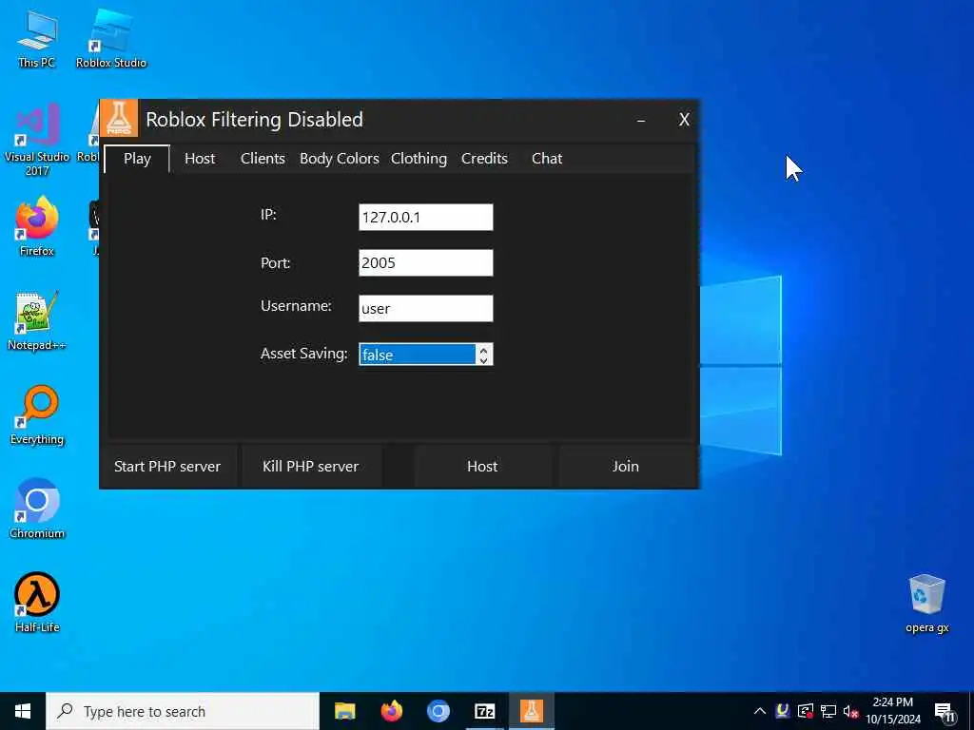Open the notification center icon
974x730 pixels.
click(x=945, y=712)
